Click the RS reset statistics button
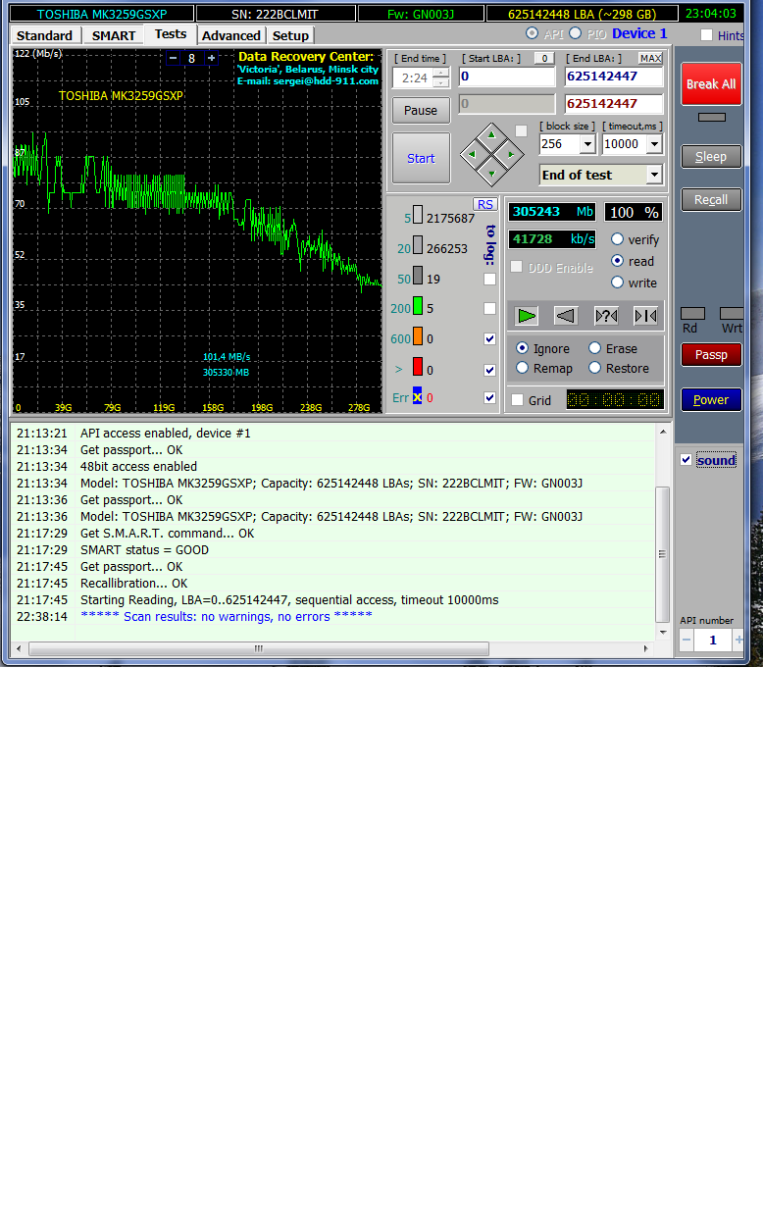The image size is (763, 1232). [484, 204]
